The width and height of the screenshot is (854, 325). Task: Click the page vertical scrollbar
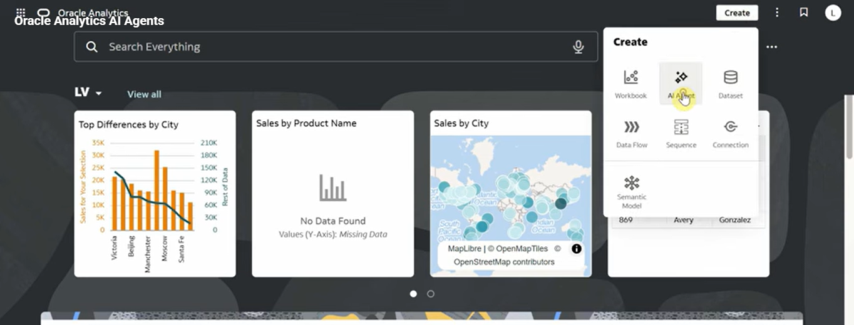point(849,127)
